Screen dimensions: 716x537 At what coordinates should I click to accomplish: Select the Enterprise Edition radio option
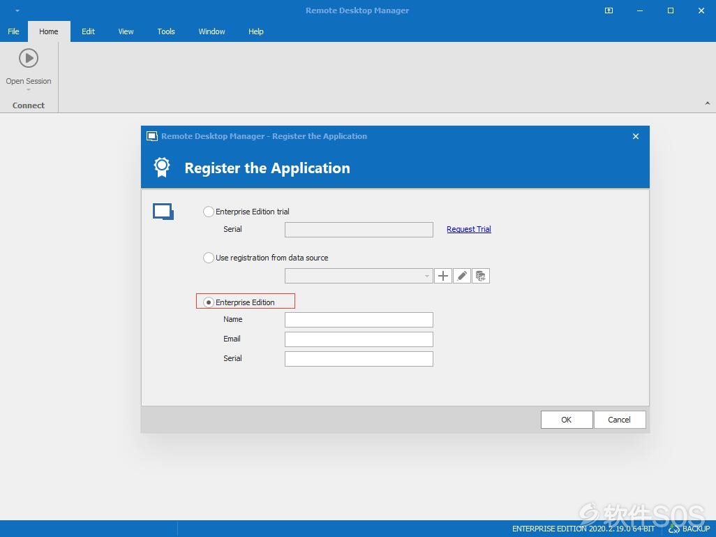click(208, 302)
